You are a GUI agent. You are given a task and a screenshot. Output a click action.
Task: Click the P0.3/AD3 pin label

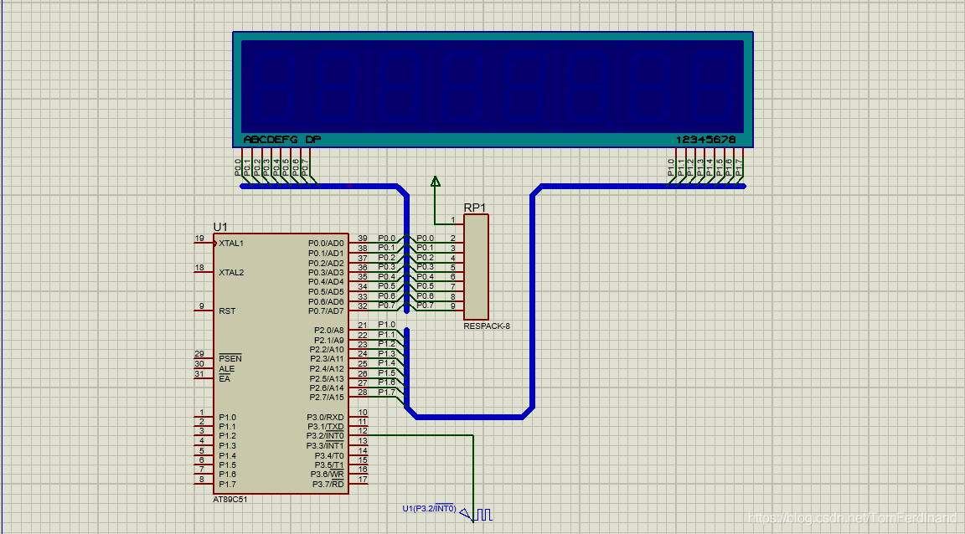pyautogui.click(x=326, y=273)
